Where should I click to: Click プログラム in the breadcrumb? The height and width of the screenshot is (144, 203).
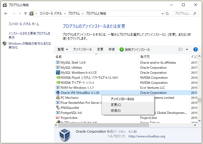coord(74,13)
